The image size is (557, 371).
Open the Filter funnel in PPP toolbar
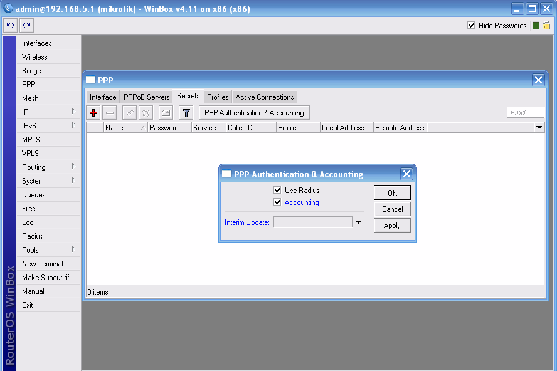(x=186, y=113)
